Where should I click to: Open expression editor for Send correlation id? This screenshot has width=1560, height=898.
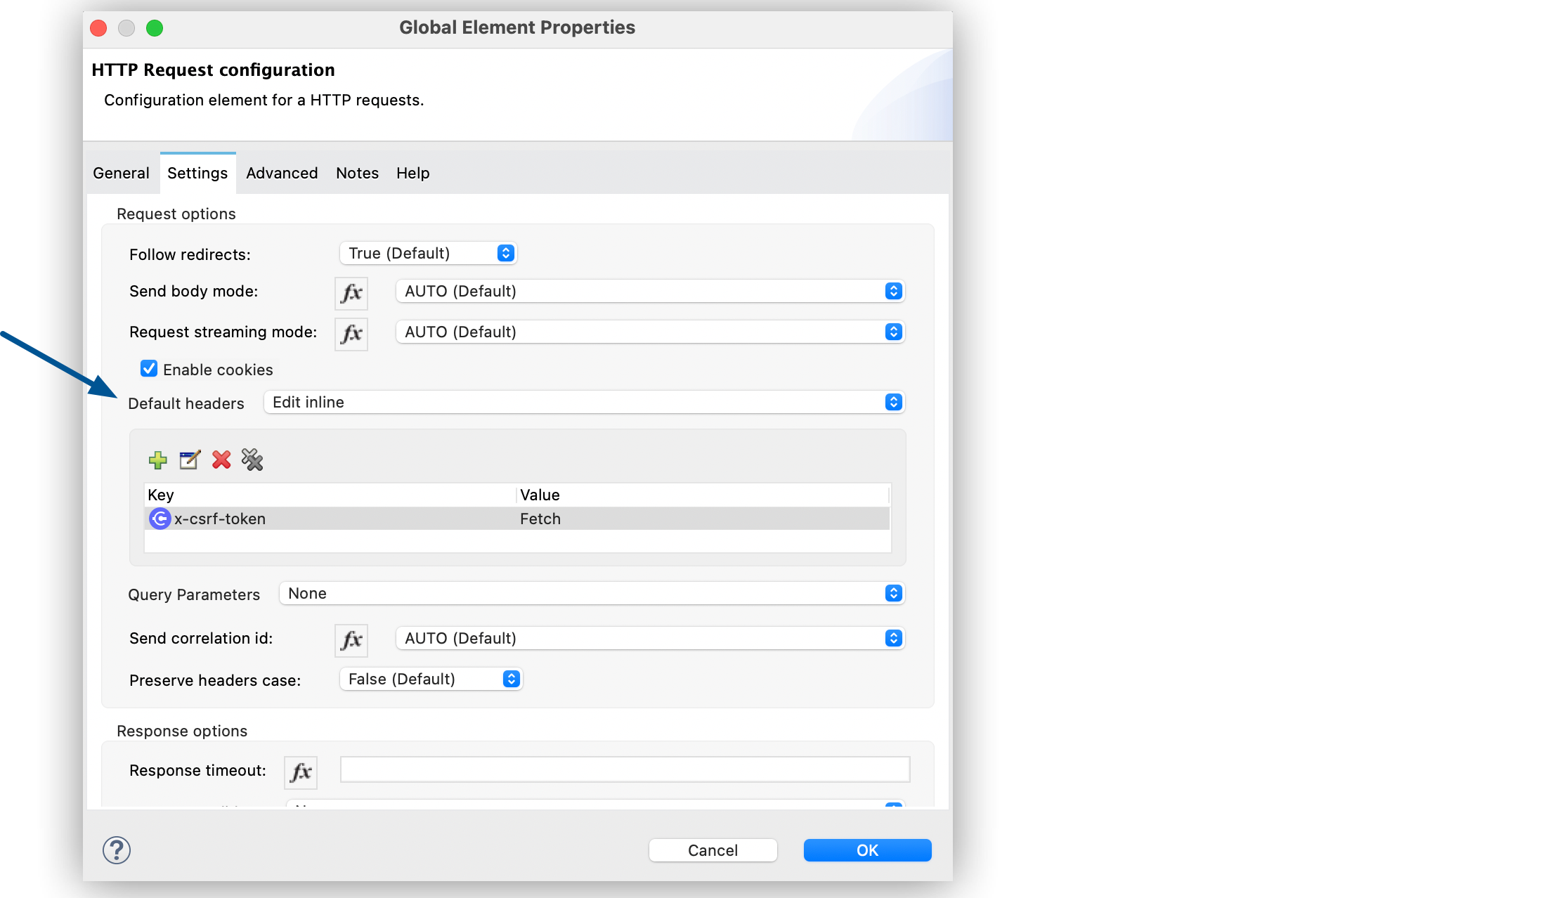[350, 639]
